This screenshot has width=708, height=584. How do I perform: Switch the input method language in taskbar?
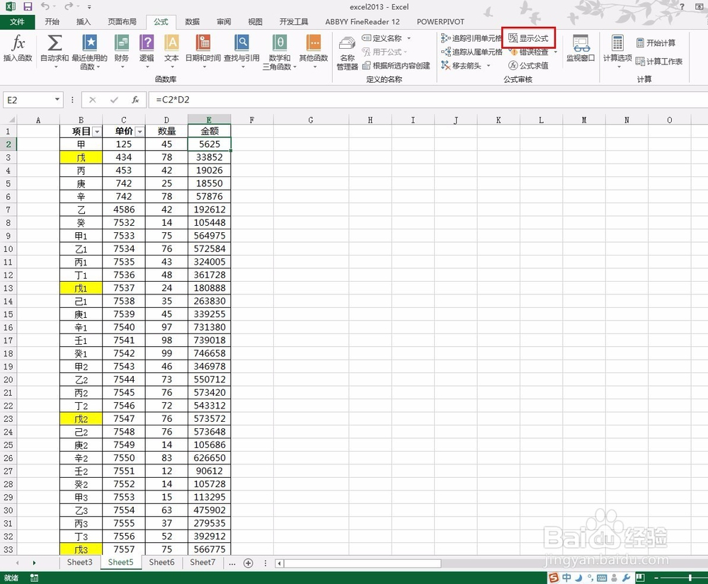pos(567,578)
